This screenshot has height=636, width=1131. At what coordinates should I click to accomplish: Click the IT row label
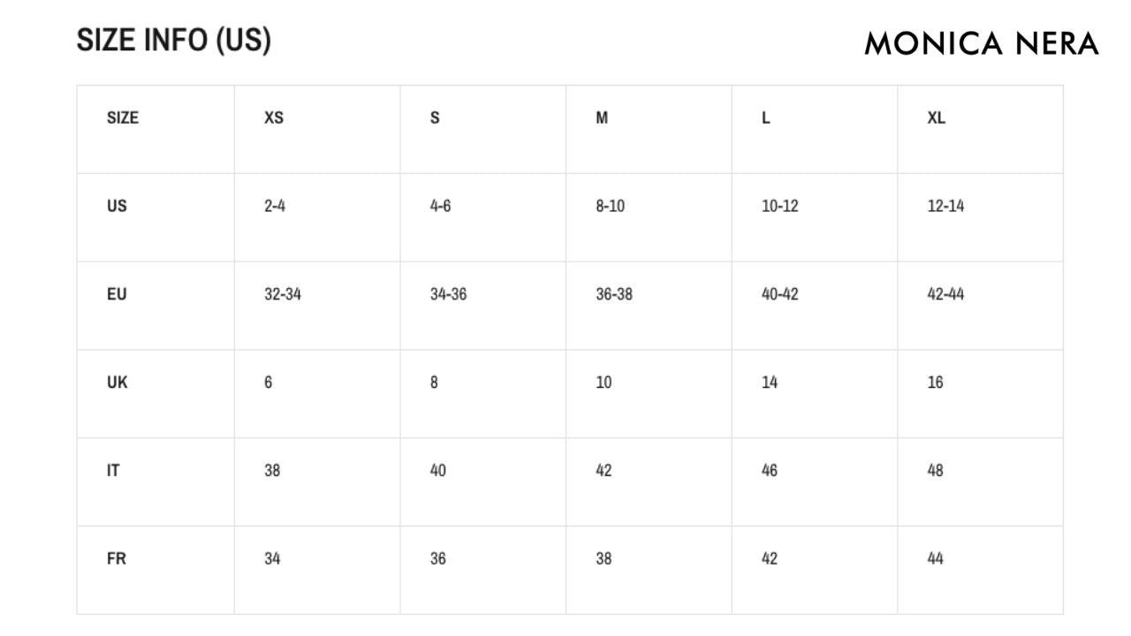pos(113,471)
